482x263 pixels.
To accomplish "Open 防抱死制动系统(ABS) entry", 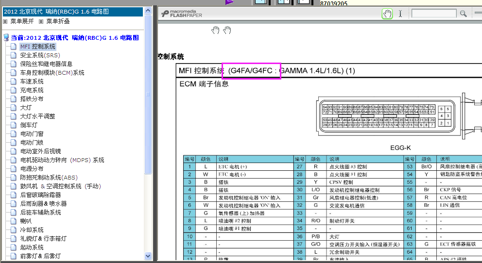I will pos(49,178).
